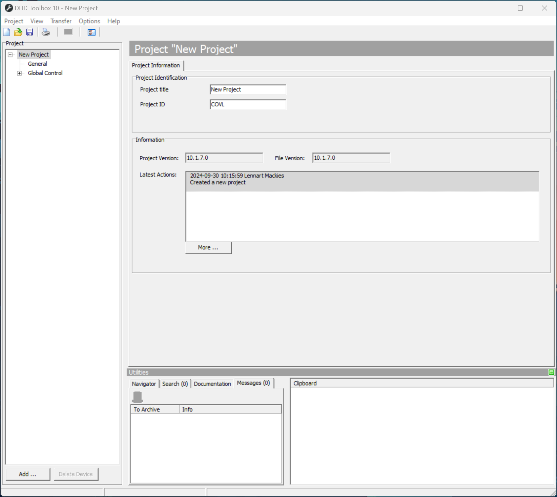Create a new project via toolbar icon
This screenshot has height=497, width=557.
click(x=6, y=32)
